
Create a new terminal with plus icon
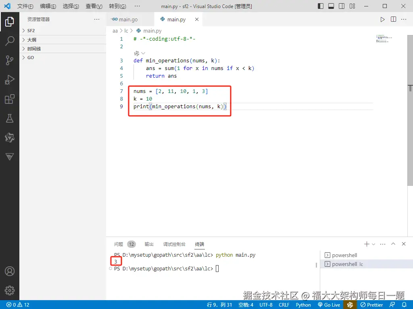click(x=367, y=244)
